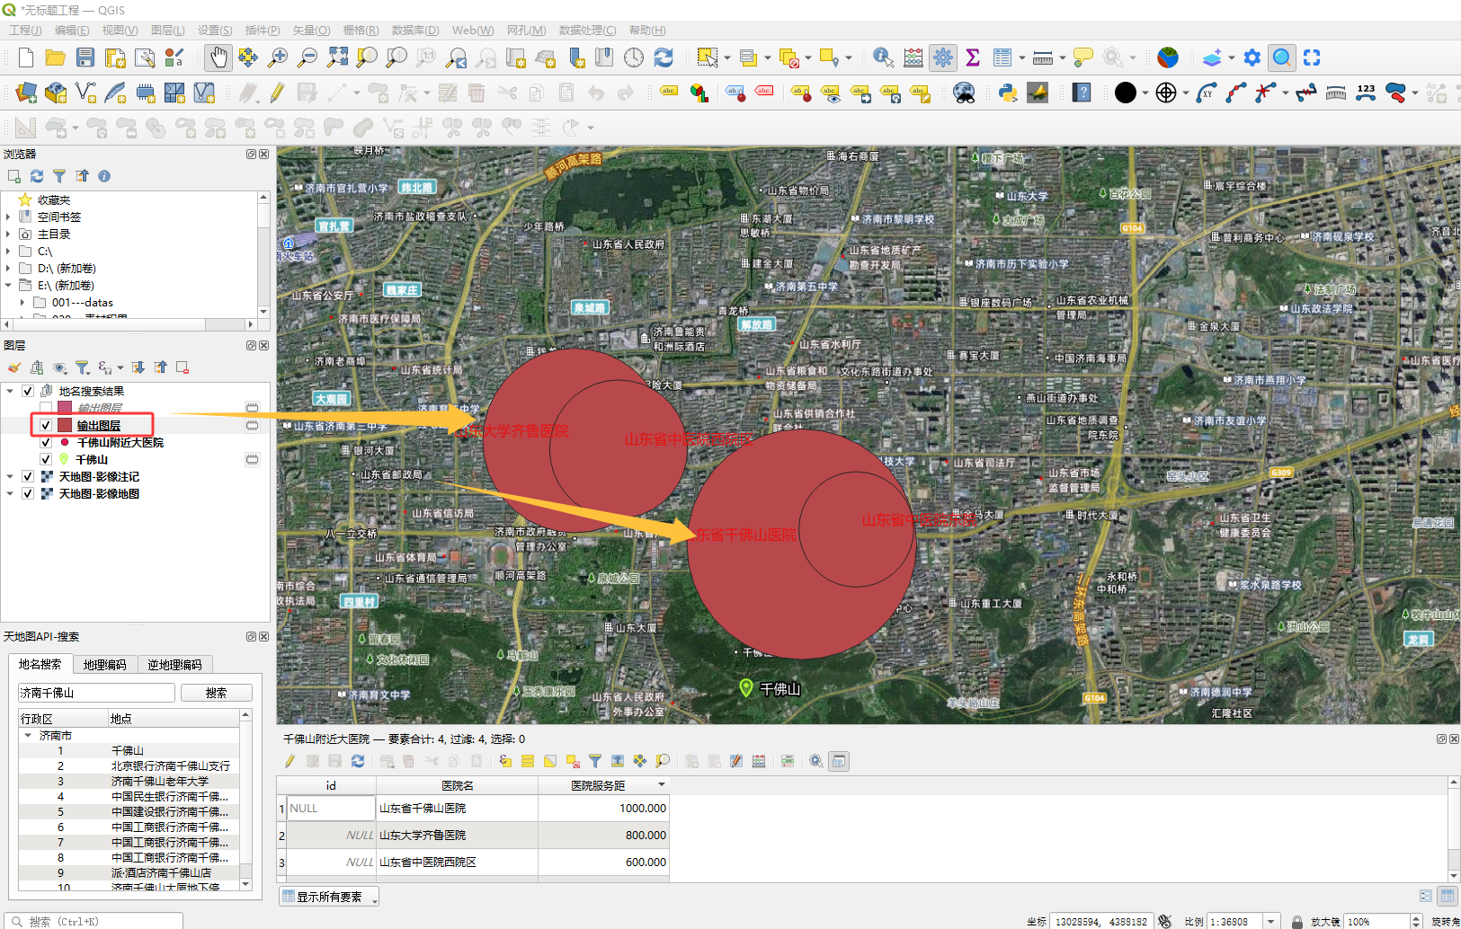Toggle visibility of 天地图-影像注记 layer

[x=28, y=476]
